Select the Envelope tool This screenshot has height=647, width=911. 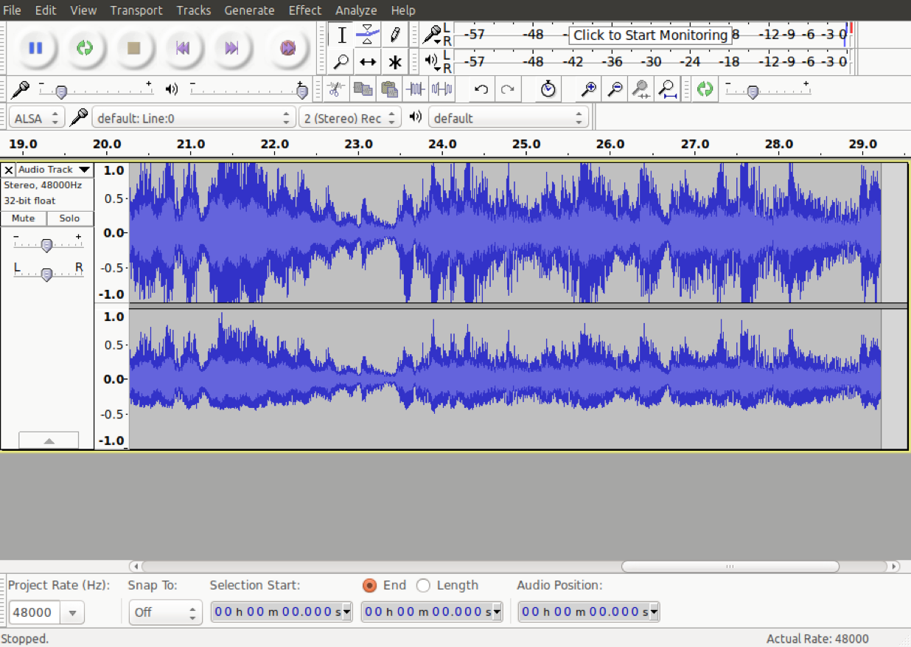(x=367, y=35)
